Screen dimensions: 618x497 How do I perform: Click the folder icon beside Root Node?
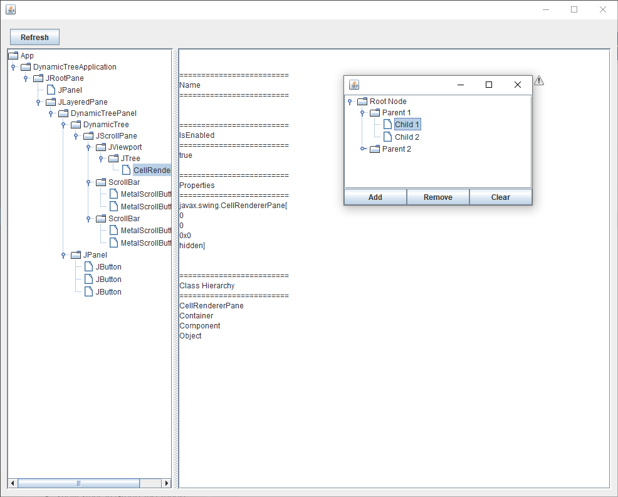click(362, 101)
